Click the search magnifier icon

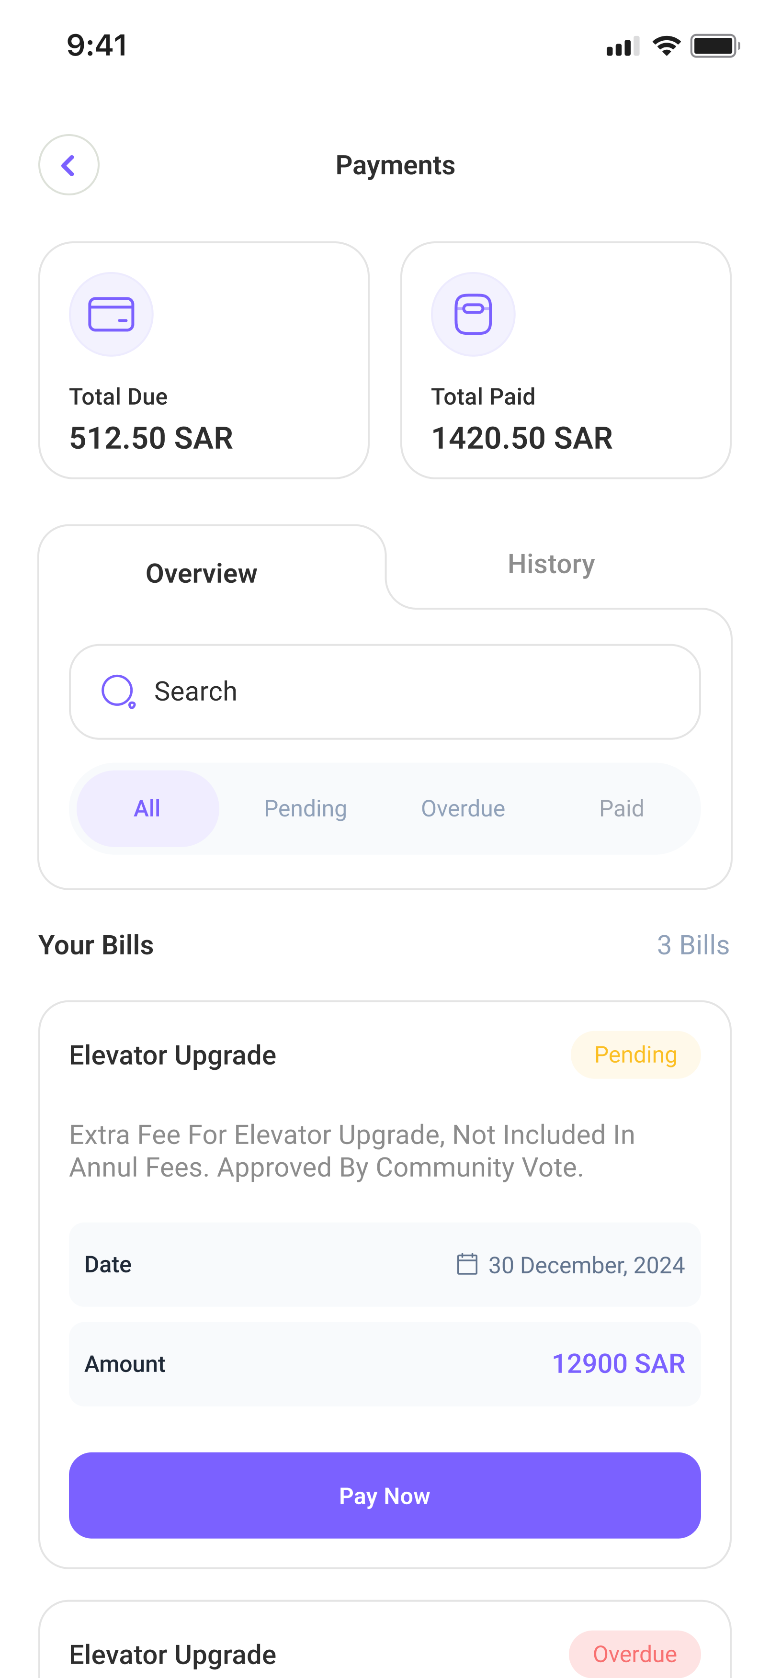[x=118, y=691]
